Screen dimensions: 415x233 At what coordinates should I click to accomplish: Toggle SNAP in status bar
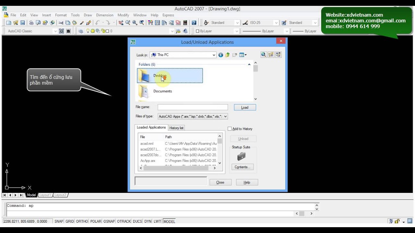click(59, 221)
